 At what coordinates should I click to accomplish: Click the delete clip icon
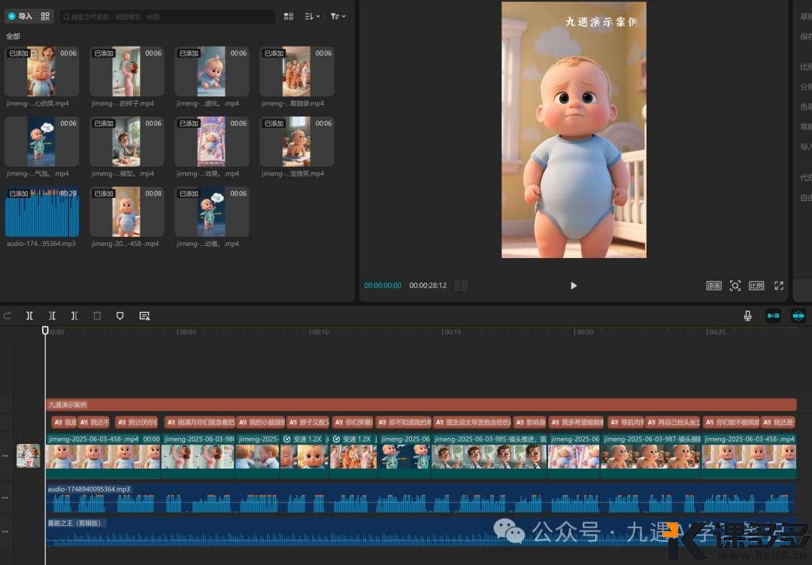click(97, 316)
